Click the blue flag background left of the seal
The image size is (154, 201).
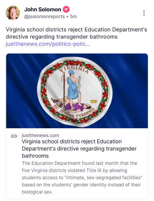21,91
